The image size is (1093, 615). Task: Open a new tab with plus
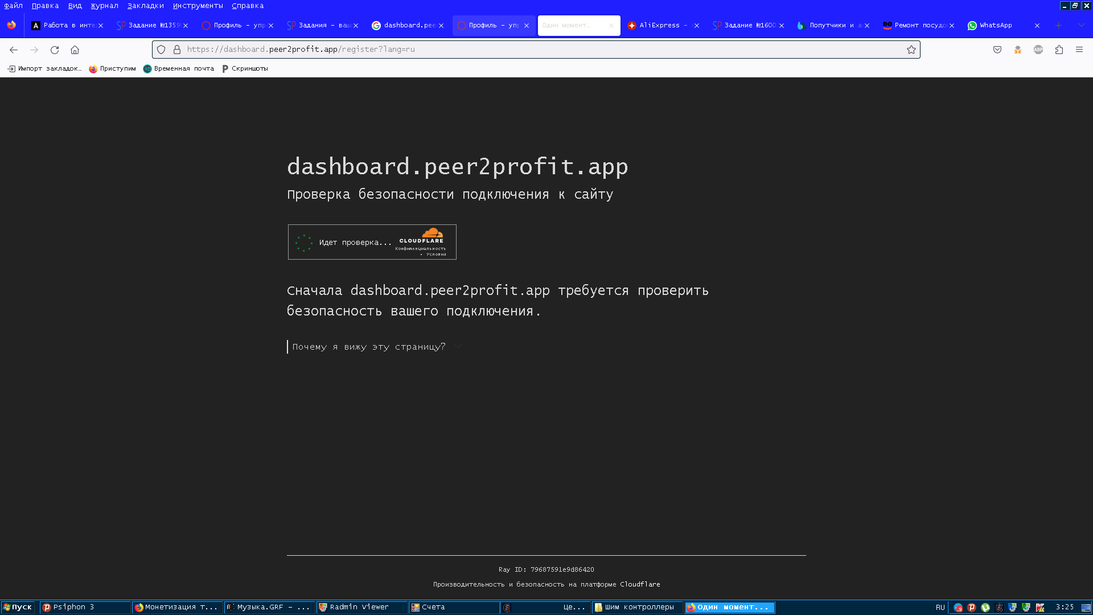click(1059, 25)
